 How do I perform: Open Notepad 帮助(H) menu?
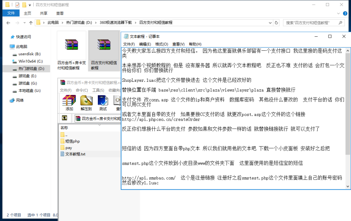coord(195,44)
